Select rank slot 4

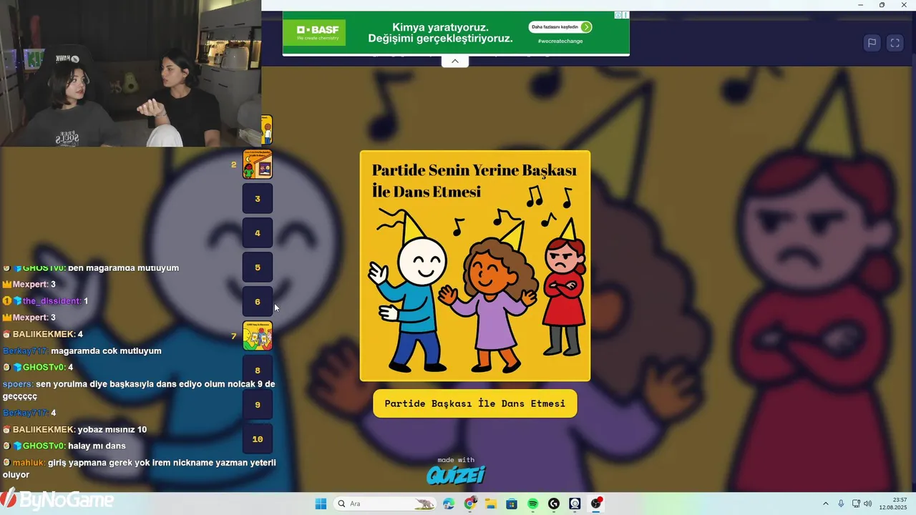(x=258, y=233)
